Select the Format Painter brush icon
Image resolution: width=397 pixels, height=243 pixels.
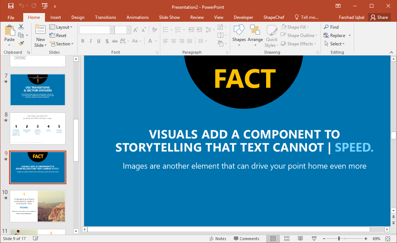tap(21, 44)
